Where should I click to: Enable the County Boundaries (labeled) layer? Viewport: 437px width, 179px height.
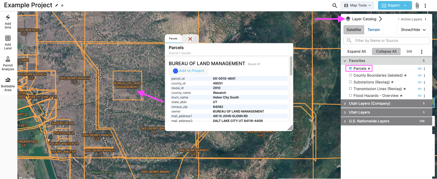[x=350, y=75]
